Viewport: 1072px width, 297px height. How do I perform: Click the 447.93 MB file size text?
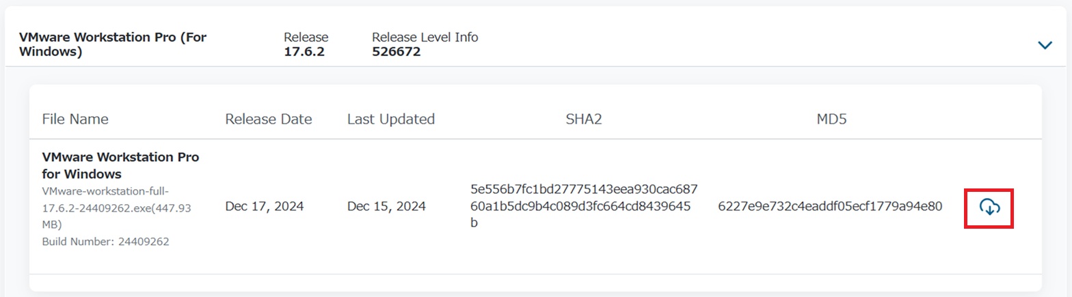click(x=116, y=216)
